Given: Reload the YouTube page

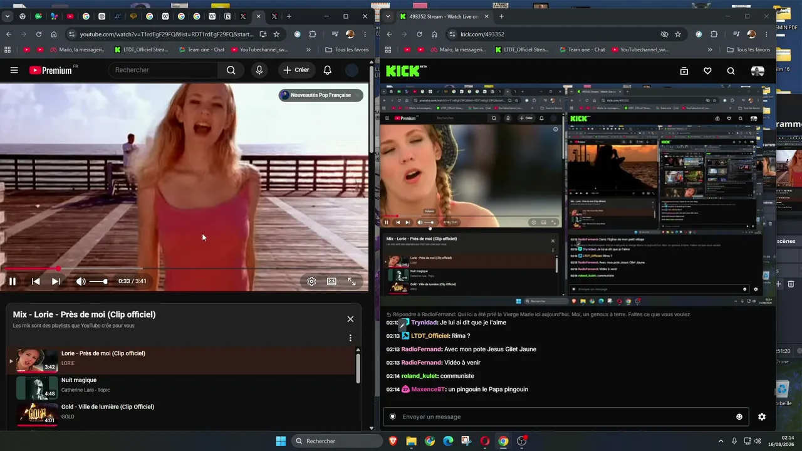Looking at the screenshot, I should (x=39, y=34).
